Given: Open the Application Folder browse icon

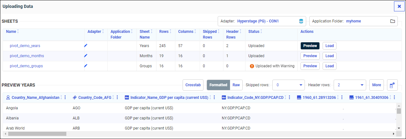Looking at the screenshot, I should click(x=392, y=21).
